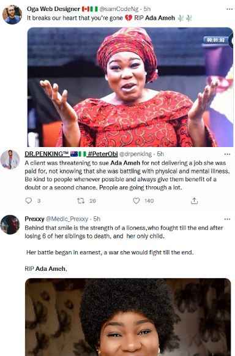Screen dimensions: 235x356
Task: Open the afro hair photo in Prexxy's tweet
Action: point(128,317)
